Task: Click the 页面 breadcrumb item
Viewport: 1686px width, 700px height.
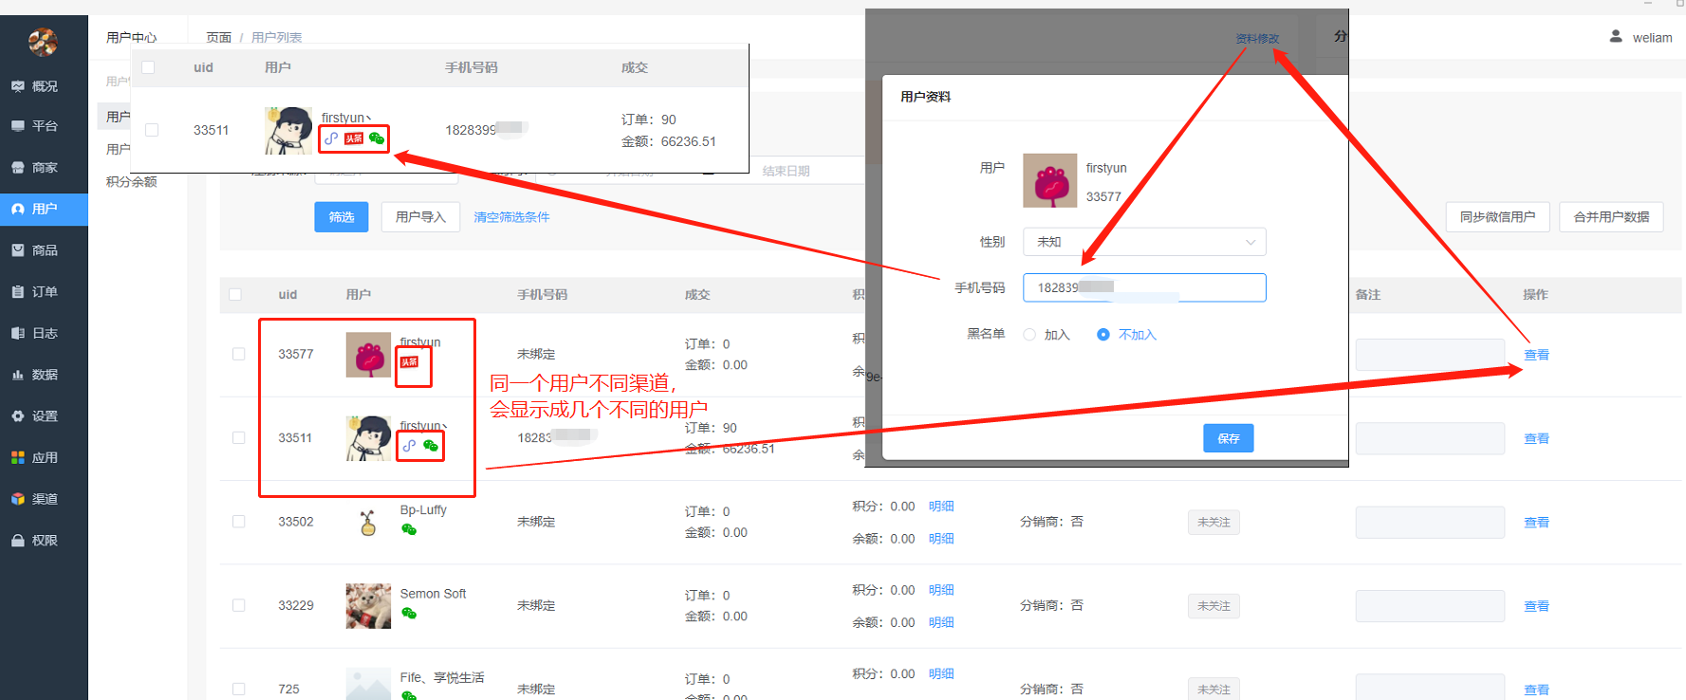Action: point(219,38)
